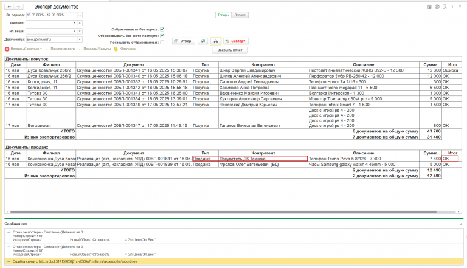Click the За период date field
The width and height of the screenshot is (467, 268).
52,15
